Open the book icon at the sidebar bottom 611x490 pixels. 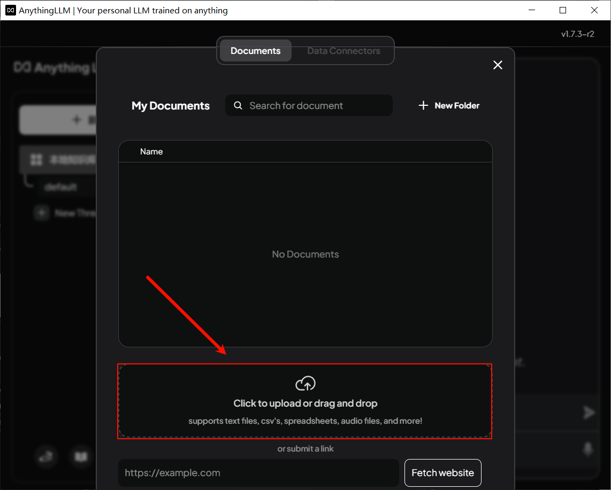tap(81, 456)
